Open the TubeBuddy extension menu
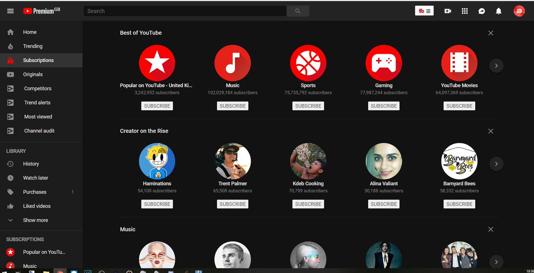The image size is (534, 273). [425, 11]
